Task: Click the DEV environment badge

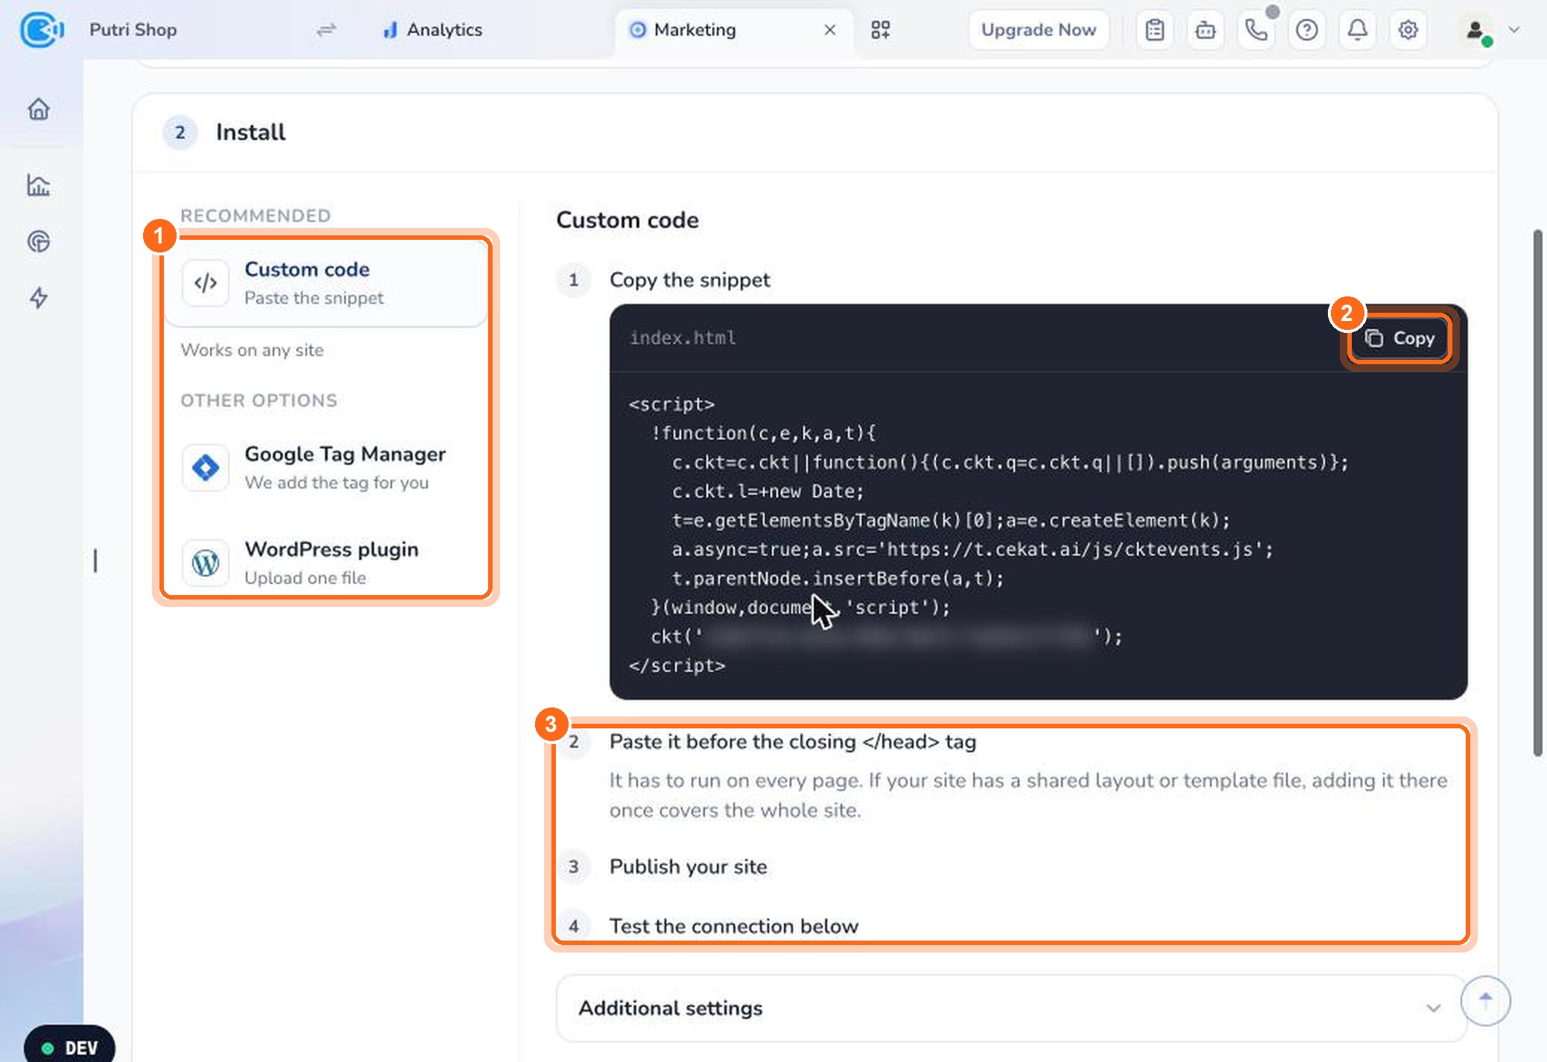Action: (x=70, y=1047)
